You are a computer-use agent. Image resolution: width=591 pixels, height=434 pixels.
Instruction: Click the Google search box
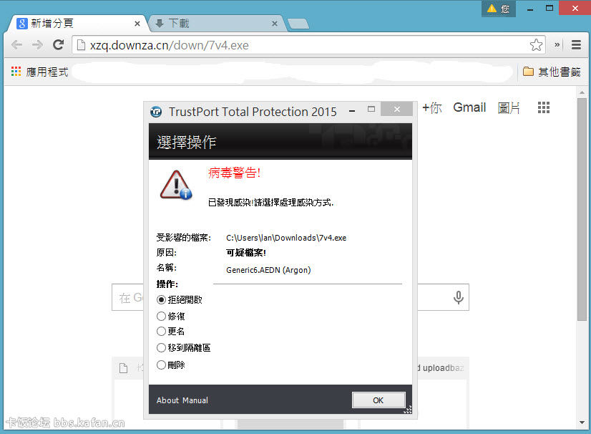(x=290, y=297)
